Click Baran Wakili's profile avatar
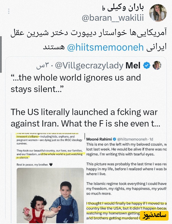172x224 pixels. point(158,13)
